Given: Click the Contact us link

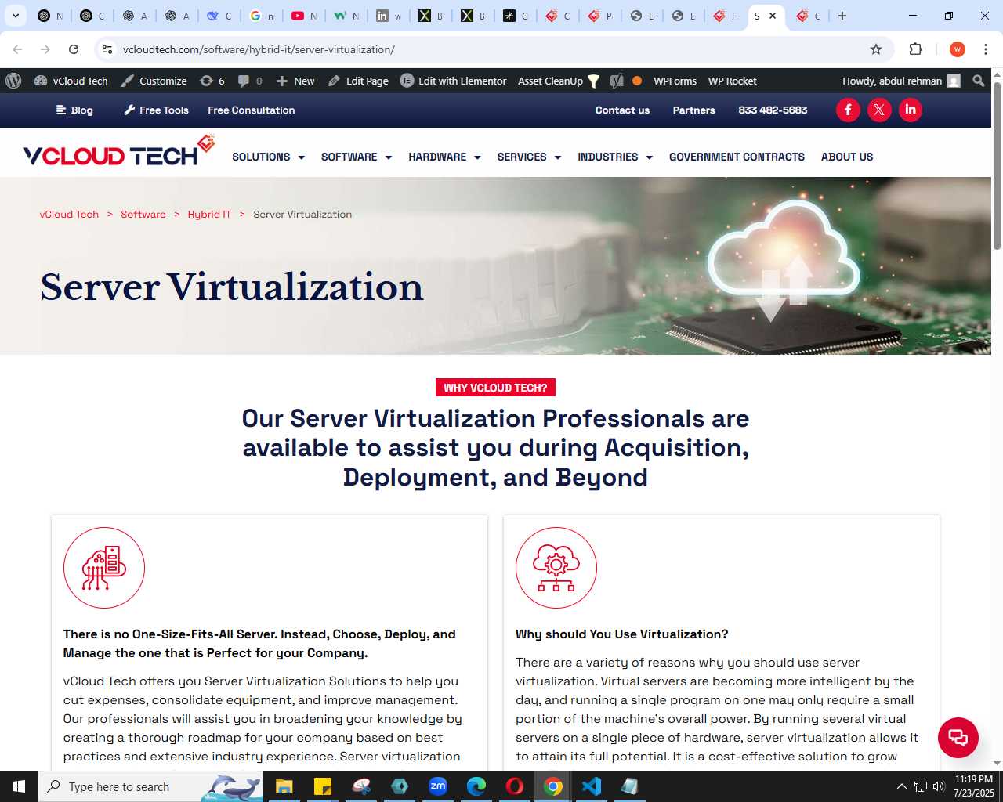Looking at the screenshot, I should [622, 110].
